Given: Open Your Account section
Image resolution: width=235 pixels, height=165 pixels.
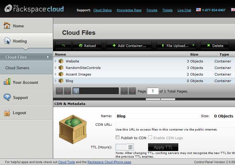Looking at the screenshot, I should tap(26, 82).
